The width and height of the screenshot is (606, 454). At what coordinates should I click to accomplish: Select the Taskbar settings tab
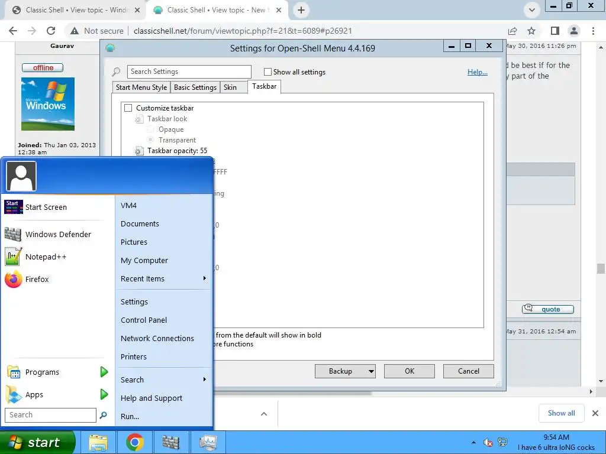coord(265,86)
